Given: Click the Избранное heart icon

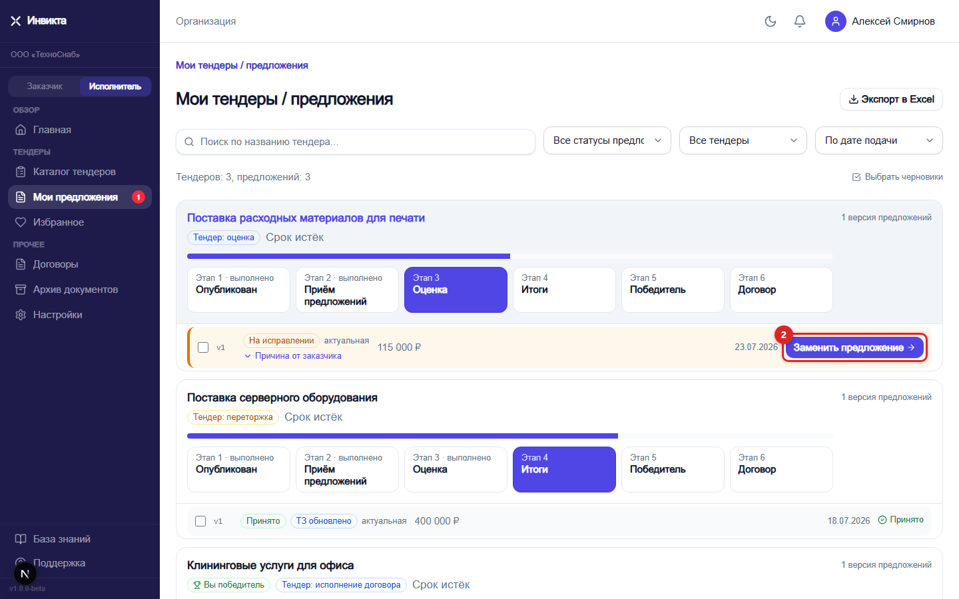Looking at the screenshot, I should click(x=21, y=222).
